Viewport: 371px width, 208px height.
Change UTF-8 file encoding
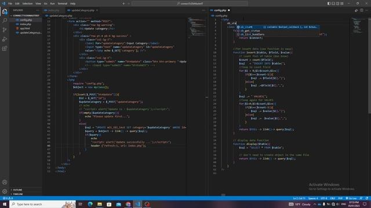coord(324,198)
